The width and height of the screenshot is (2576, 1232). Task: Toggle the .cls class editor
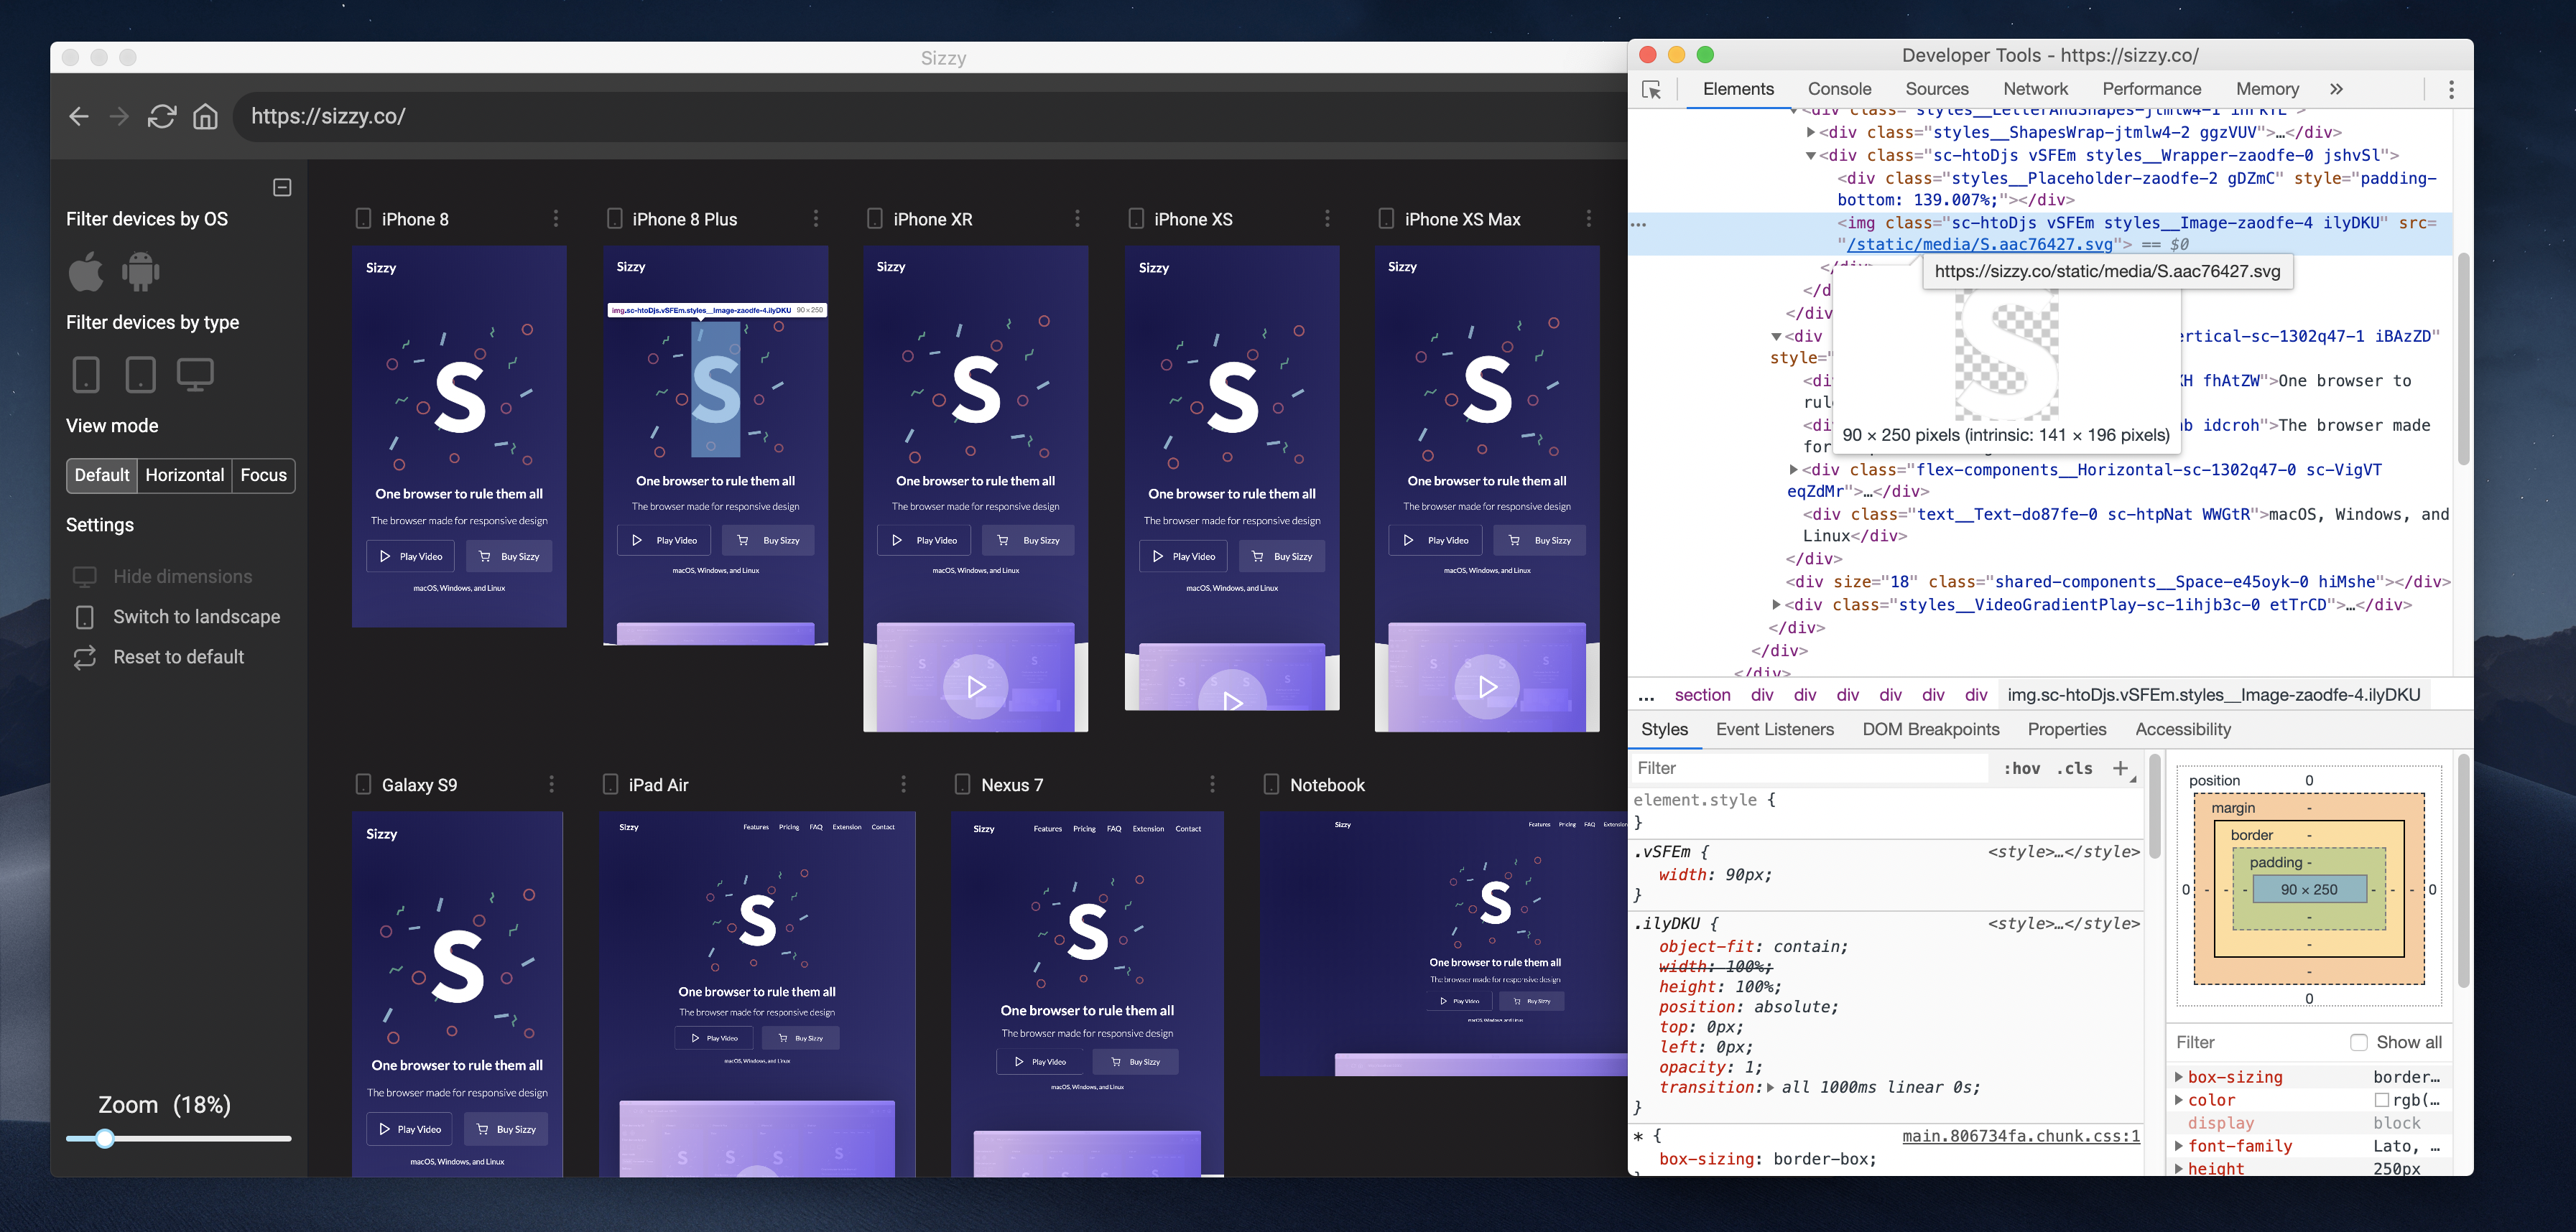tap(2075, 768)
